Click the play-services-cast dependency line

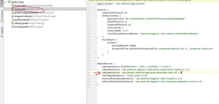click(x=142, y=72)
